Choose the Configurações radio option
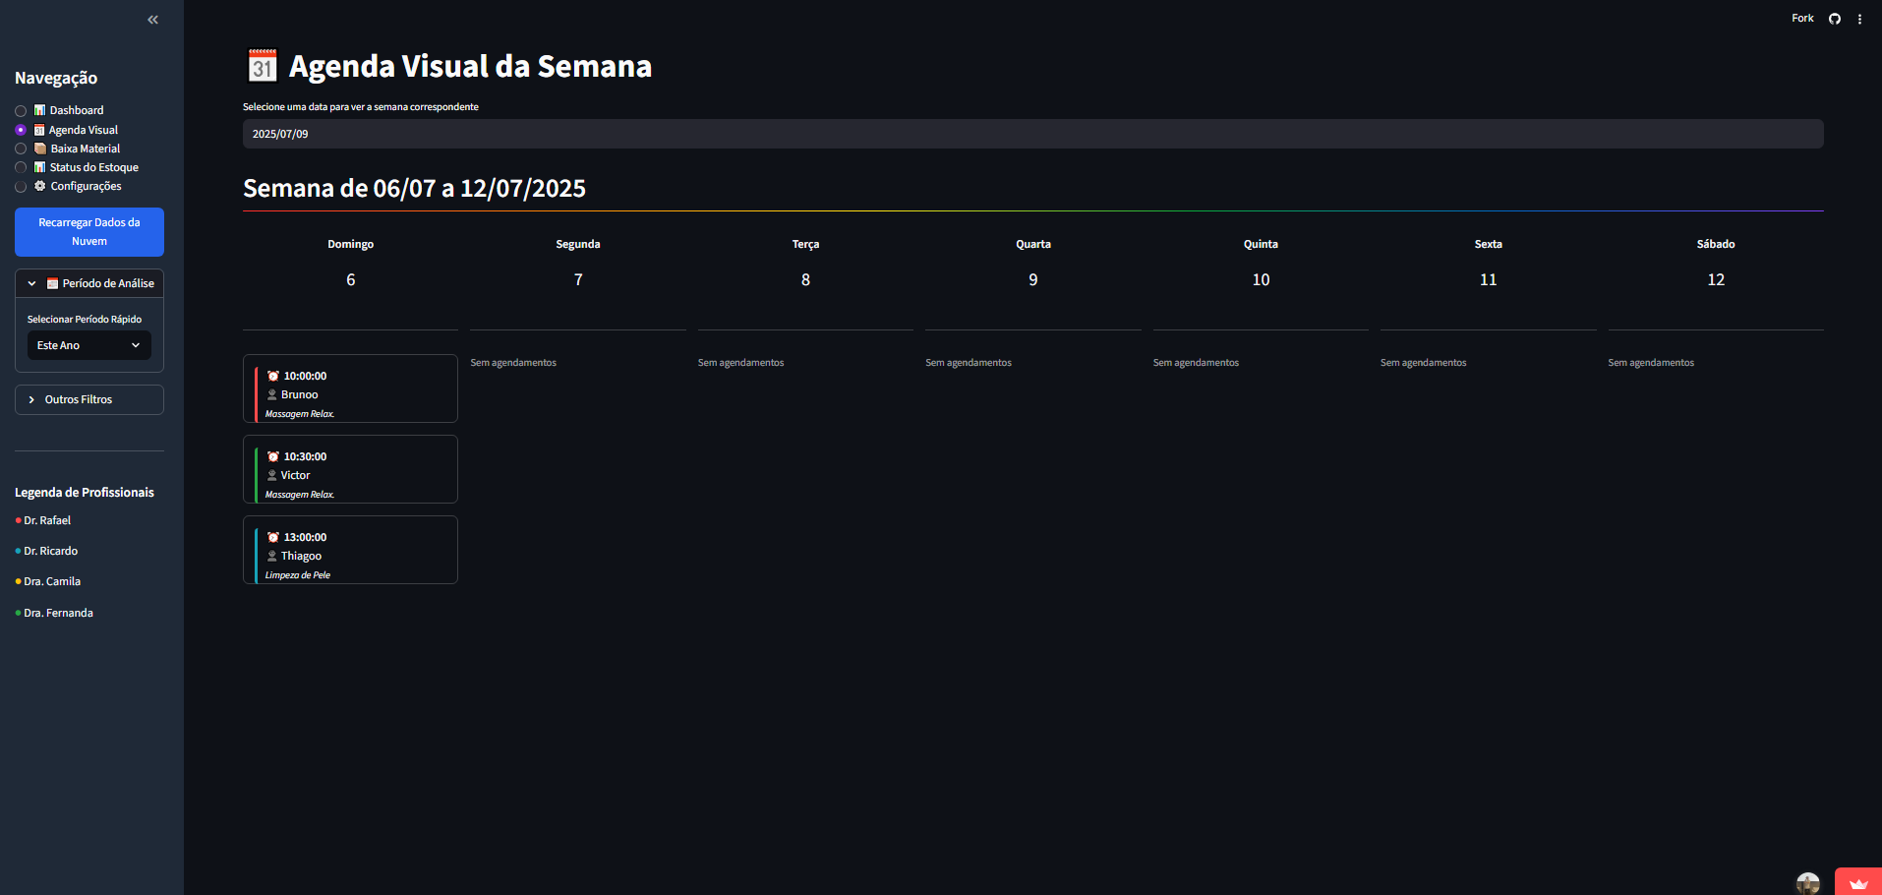The width and height of the screenshot is (1882, 895). pos(21,187)
